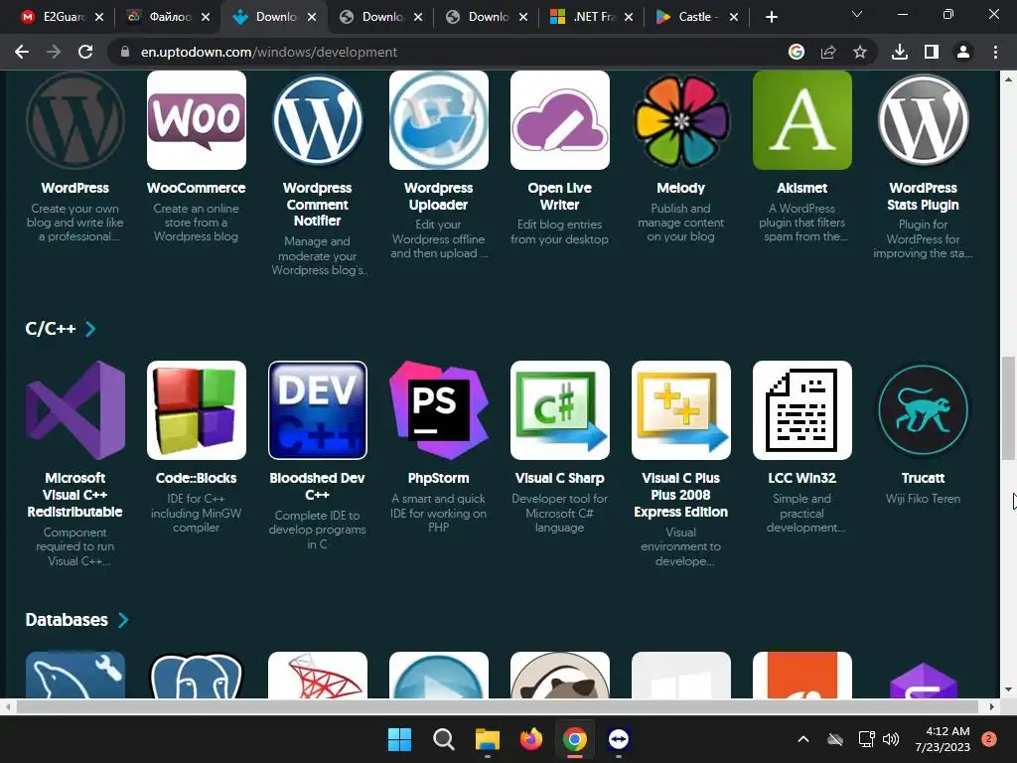
Task: Open the PhpStorm icon
Action: click(438, 410)
